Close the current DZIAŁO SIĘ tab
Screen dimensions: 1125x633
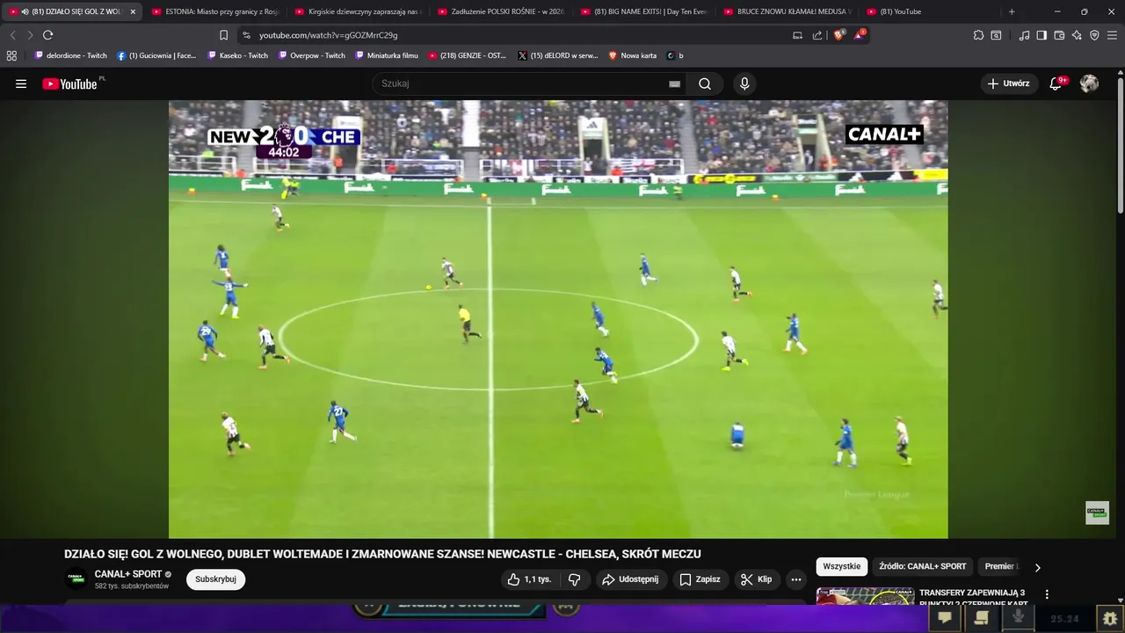coord(133,11)
